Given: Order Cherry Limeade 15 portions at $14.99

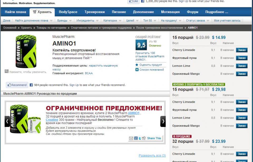Looking at the screenshot, I should [x=241, y=50].
